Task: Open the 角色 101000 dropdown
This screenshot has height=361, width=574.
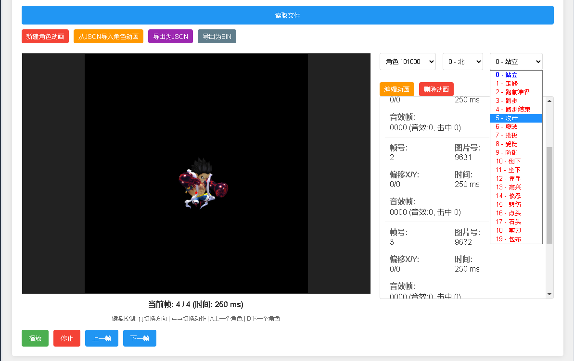Action: 408,62
